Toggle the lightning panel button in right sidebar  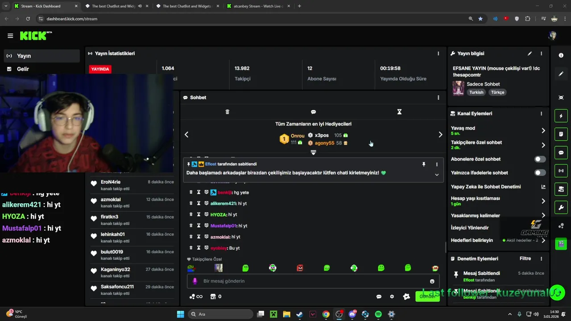click(561, 116)
